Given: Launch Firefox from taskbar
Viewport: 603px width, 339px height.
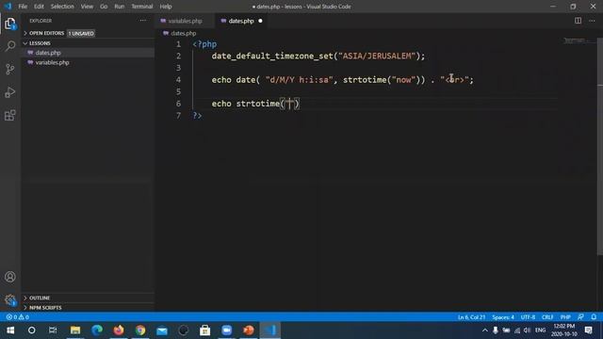Looking at the screenshot, I should tap(119, 331).
